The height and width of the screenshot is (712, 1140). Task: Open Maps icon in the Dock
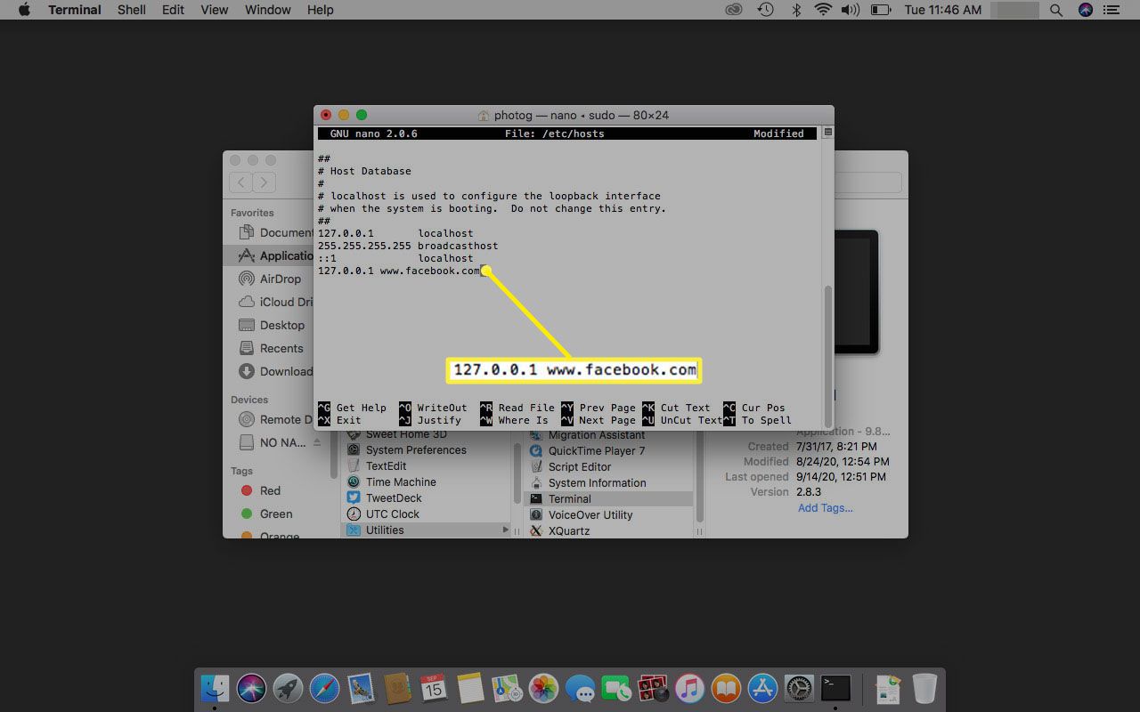tap(507, 688)
